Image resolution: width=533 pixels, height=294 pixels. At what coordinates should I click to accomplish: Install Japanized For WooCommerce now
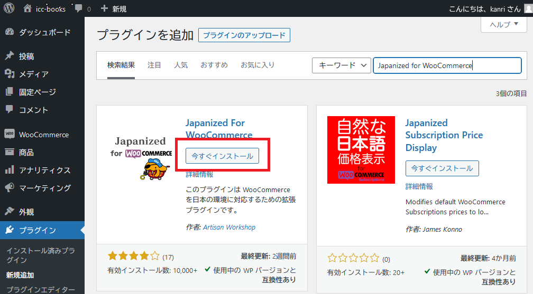click(x=222, y=156)
